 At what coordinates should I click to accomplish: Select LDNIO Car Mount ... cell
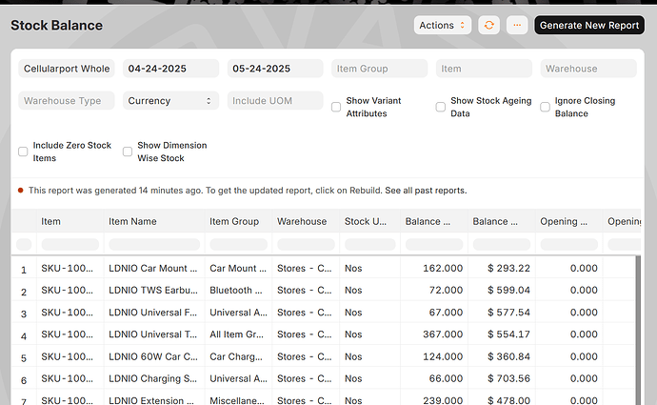pos(154,269)
